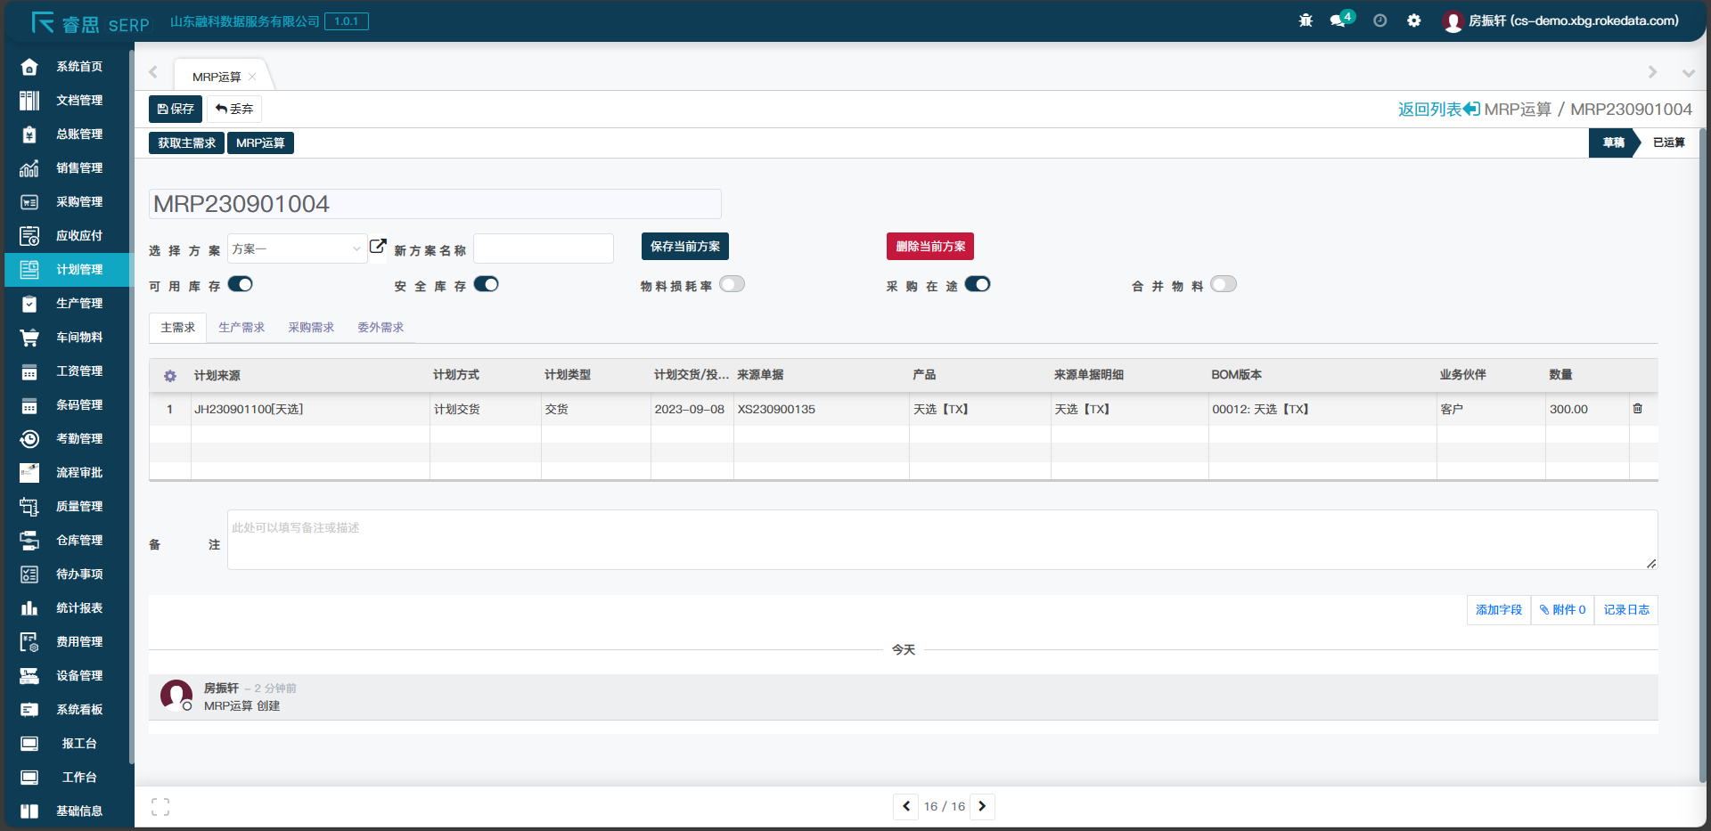Viewport: 1711px width, 831px height.
Task: Expand the tab list chevron at top right
Action: [x=1688, y=73]
